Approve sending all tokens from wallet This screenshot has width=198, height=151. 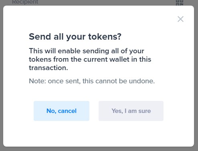coord(131,111)
